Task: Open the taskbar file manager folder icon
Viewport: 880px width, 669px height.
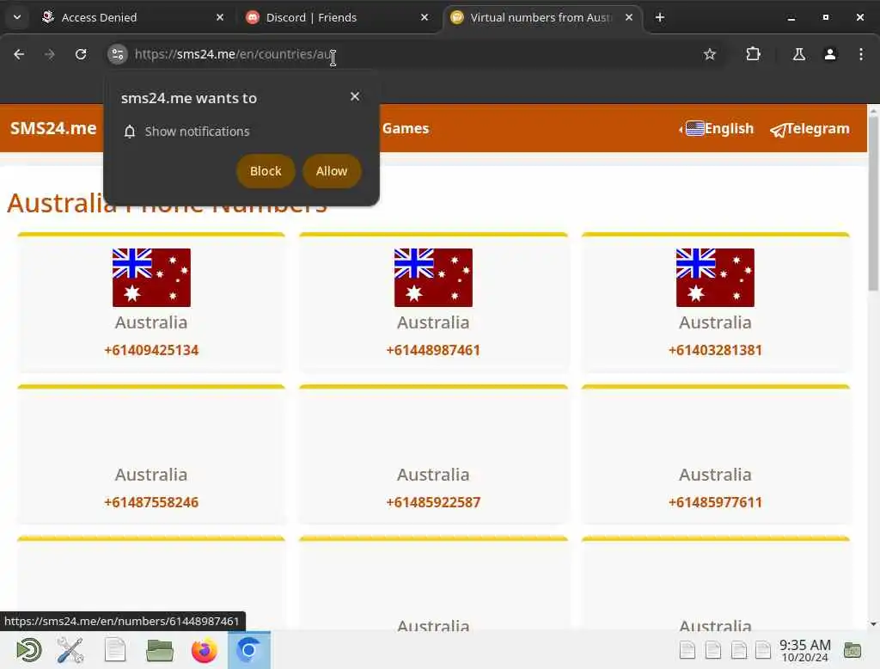Action: 159,650
